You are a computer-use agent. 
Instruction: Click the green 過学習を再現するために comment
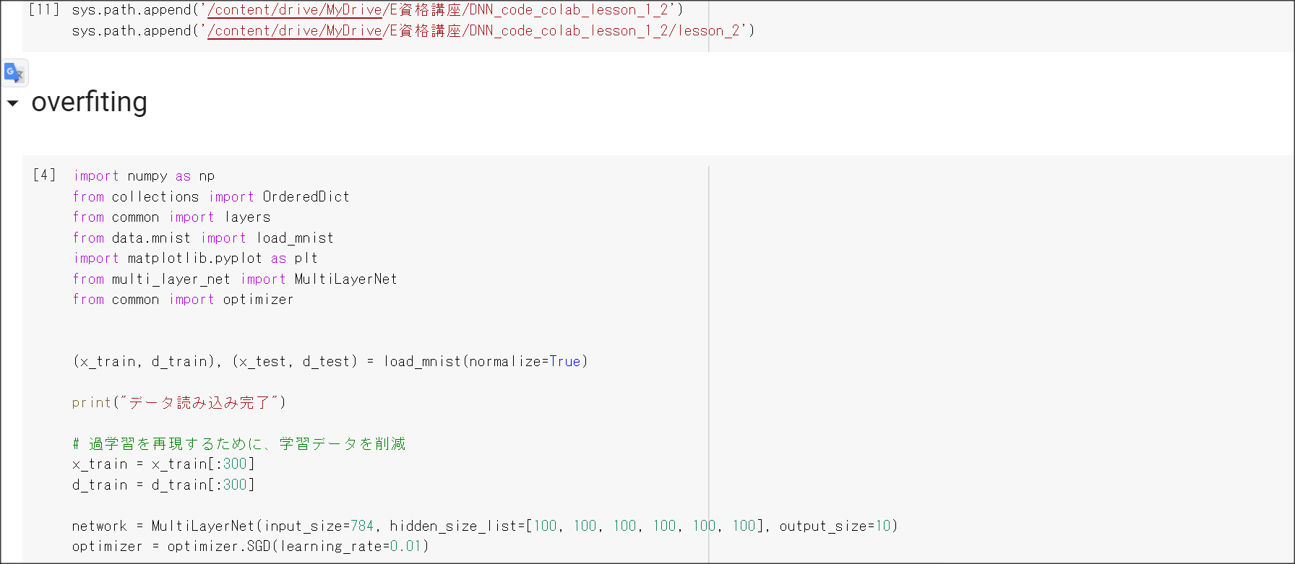(239, 443)
